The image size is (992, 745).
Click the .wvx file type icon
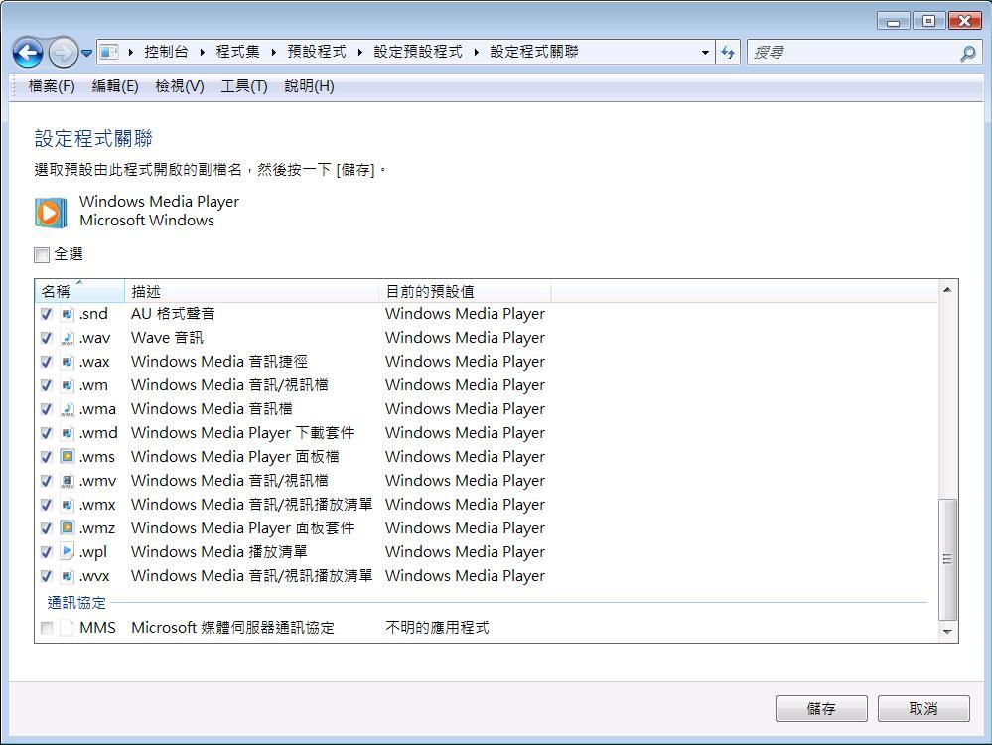pos(68,577)
